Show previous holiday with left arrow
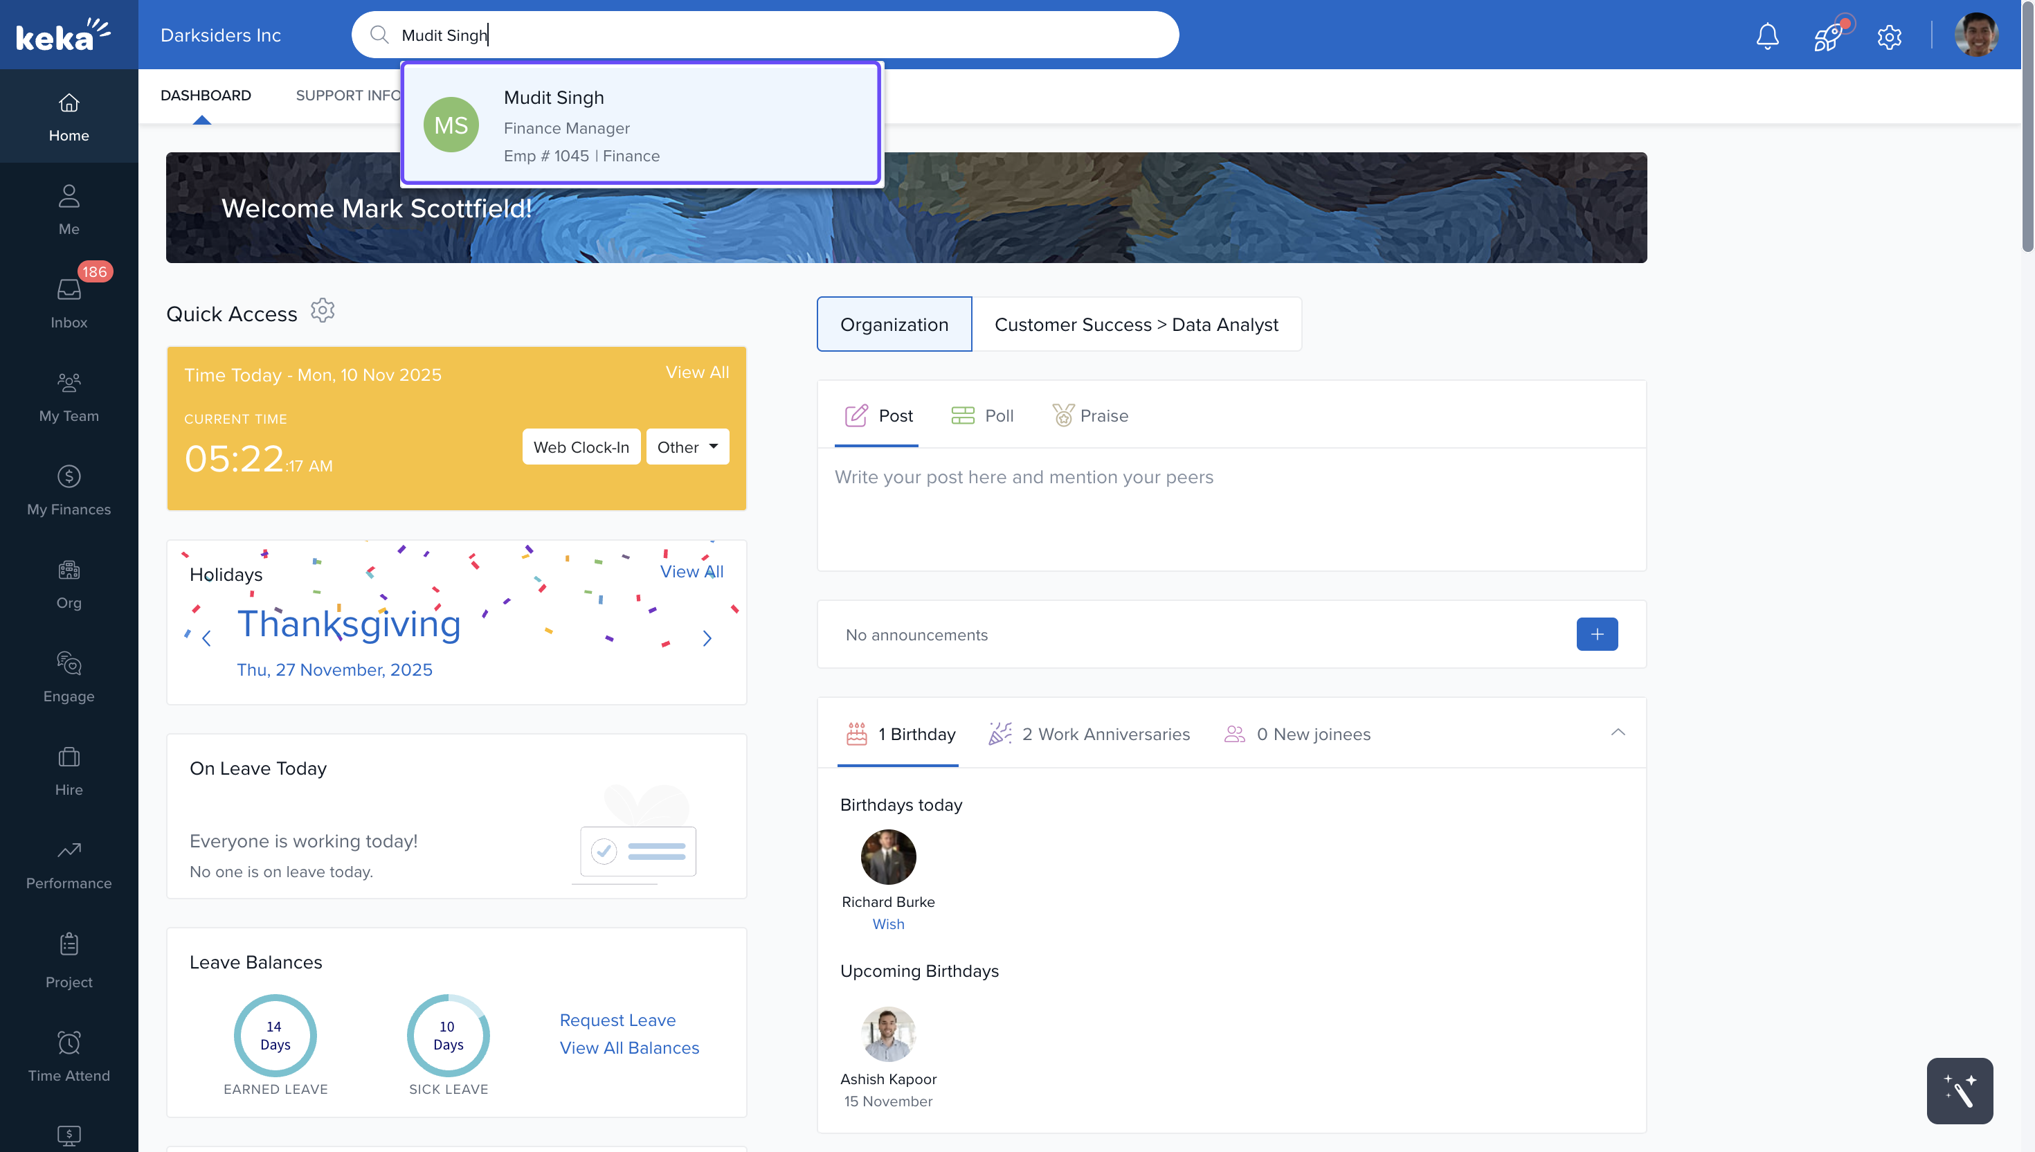The image size is (2035, 1152). (x=206, y=638)
